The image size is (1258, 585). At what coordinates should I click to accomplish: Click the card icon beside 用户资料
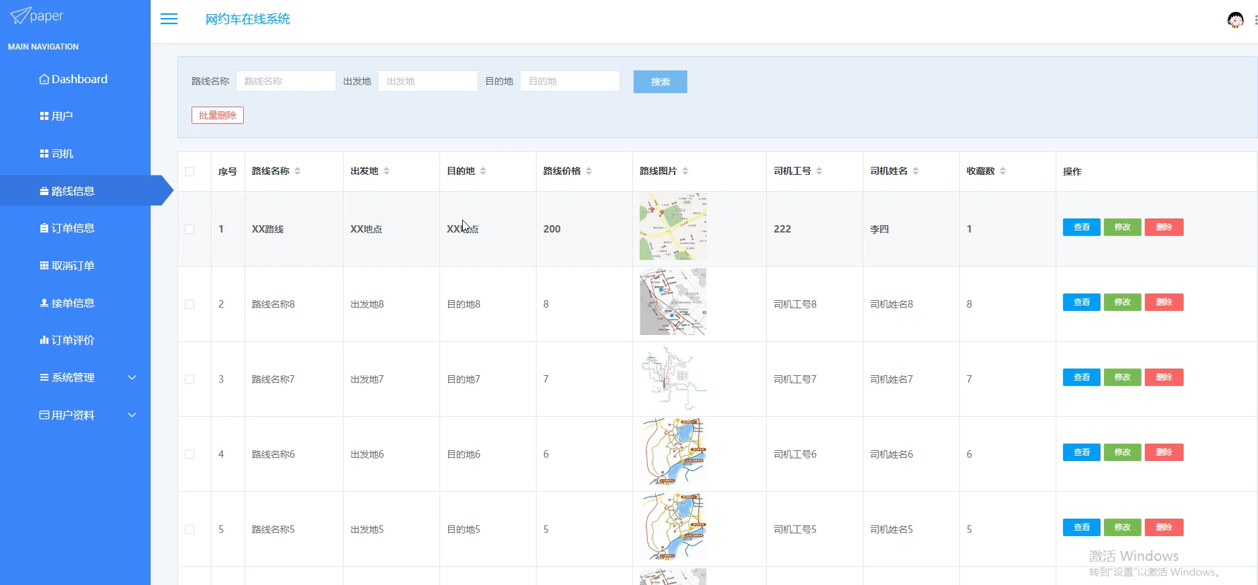(x=44, y=415)
